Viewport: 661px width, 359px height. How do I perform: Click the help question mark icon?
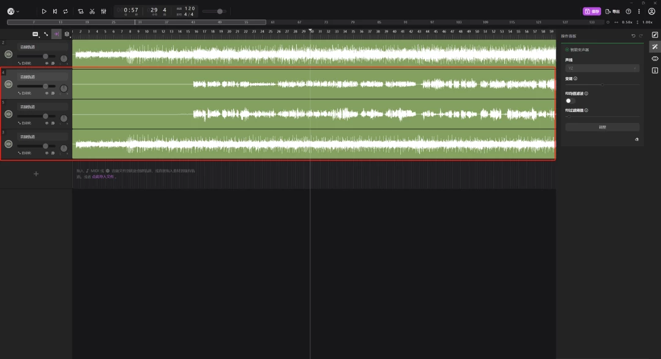(629, 11)
